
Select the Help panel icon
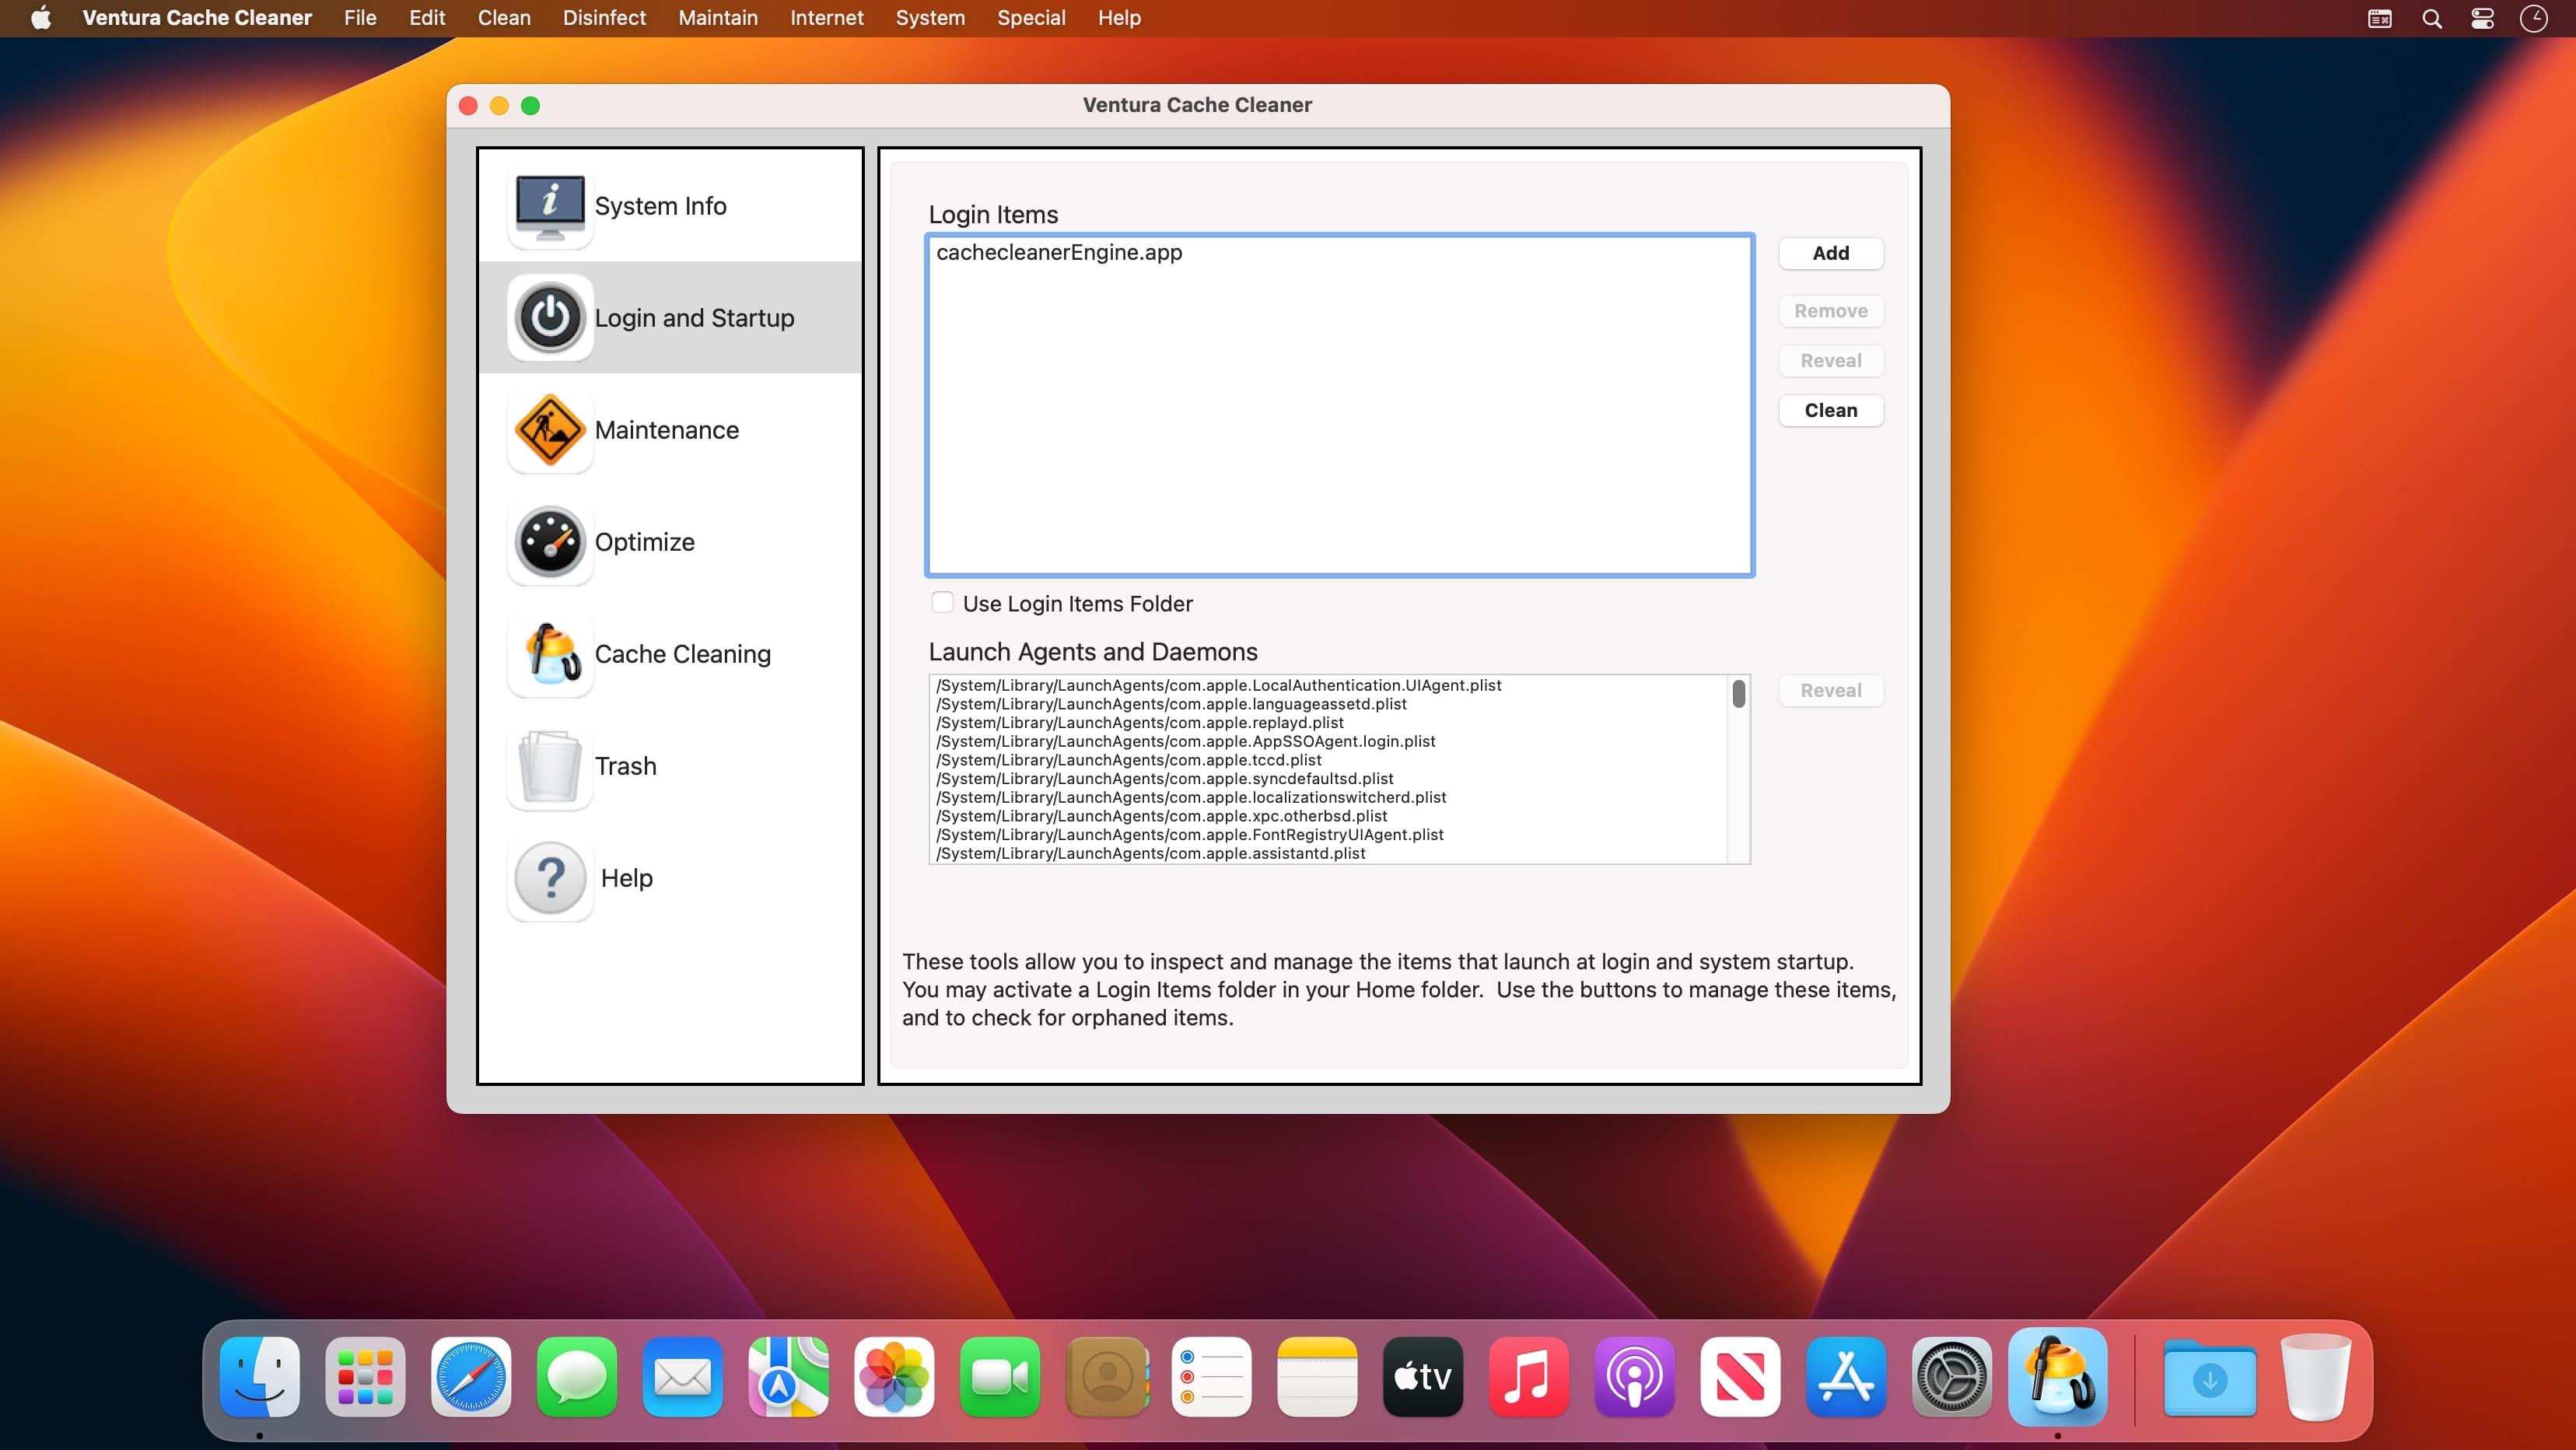tap(548, 878)
